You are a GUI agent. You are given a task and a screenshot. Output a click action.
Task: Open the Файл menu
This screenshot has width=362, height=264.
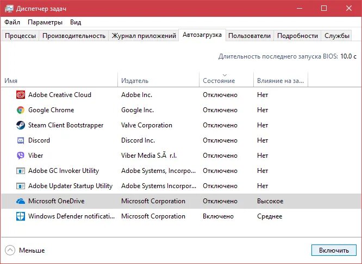click(13, 22)
